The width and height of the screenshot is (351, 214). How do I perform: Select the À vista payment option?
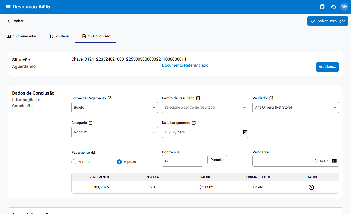click(74, 162)
